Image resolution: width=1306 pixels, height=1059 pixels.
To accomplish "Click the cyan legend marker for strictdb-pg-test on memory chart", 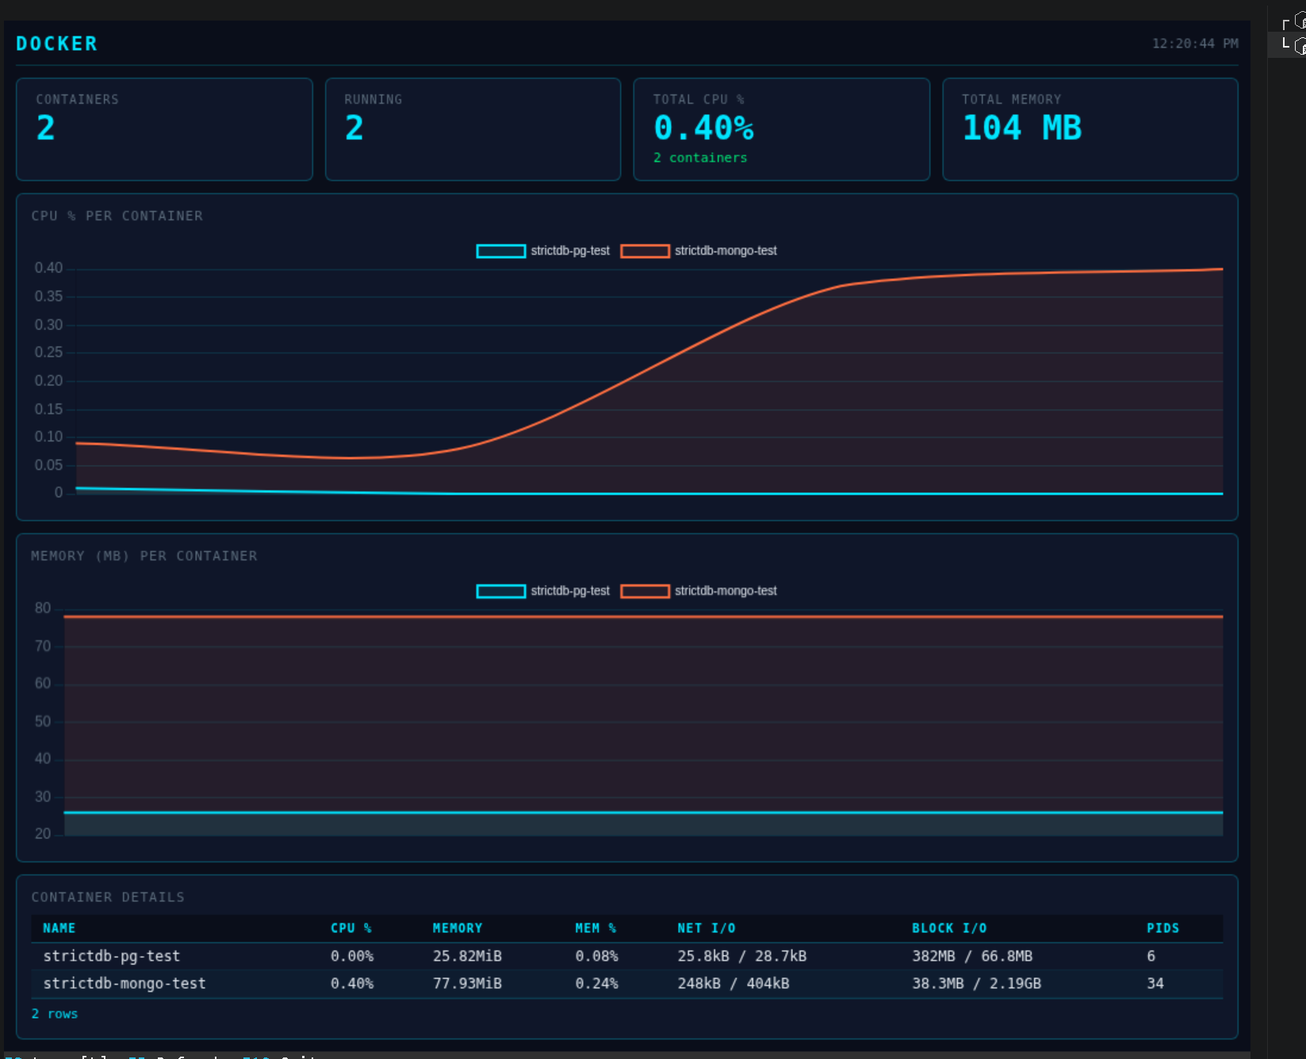I will tap(500, 591).
